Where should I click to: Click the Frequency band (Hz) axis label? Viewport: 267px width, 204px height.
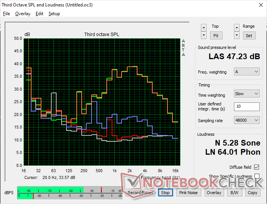(160, 177)
